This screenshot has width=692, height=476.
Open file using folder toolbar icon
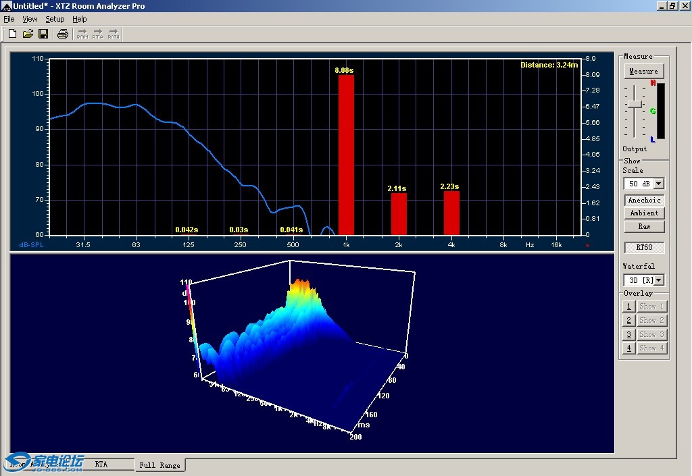tap(28, 34)
